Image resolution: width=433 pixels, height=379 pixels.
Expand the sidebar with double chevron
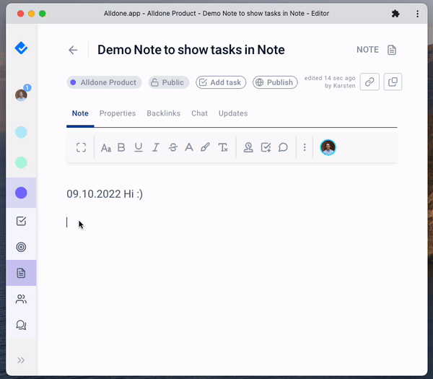click(x=21, y=360)
